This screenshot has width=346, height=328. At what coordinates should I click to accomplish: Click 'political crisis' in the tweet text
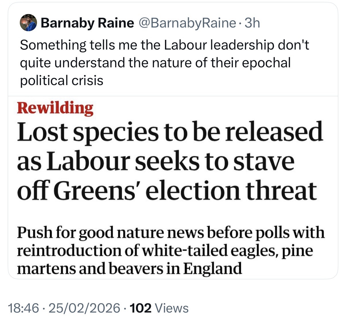tap(61, 80)
